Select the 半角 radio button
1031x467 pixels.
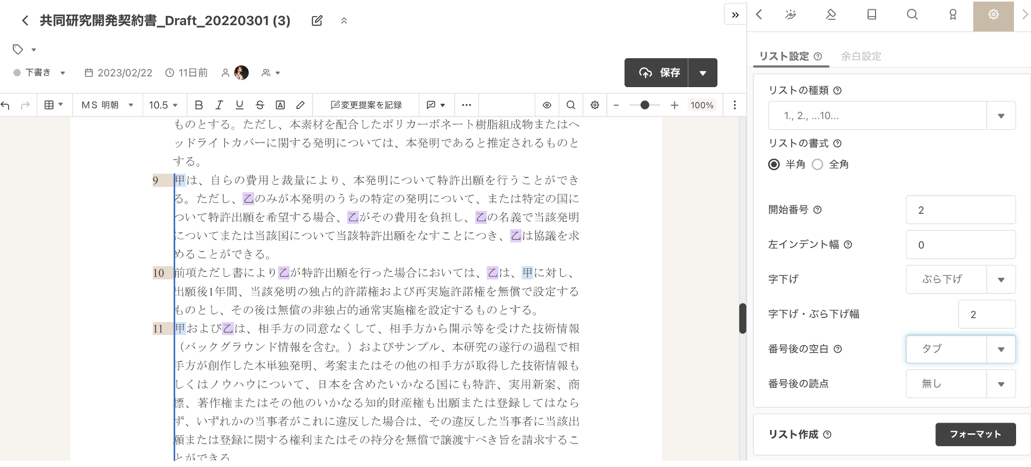tap(774, 165)
